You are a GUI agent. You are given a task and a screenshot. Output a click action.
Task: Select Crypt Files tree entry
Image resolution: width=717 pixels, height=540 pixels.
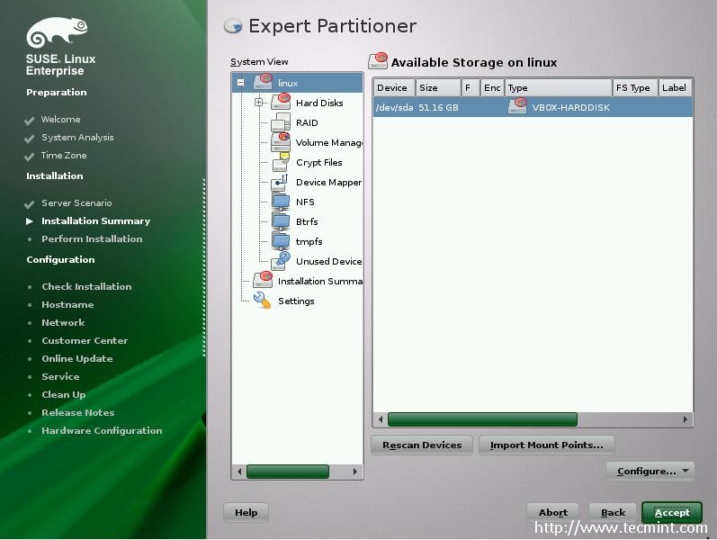click(319, 163)
